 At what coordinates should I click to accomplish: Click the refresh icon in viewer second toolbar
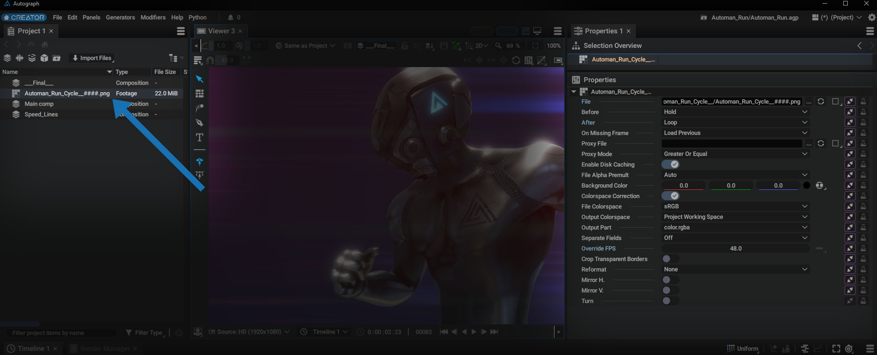[x=516, y=60]
